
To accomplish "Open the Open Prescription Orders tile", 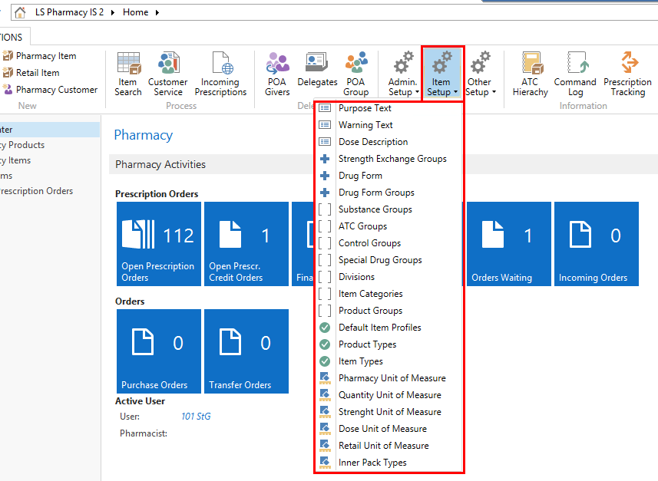I will tap(159, 244).
